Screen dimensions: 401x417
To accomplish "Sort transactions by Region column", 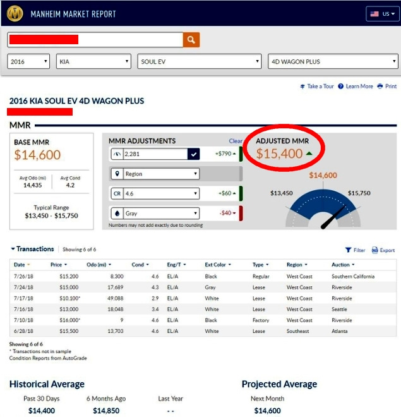I will 297,265.
